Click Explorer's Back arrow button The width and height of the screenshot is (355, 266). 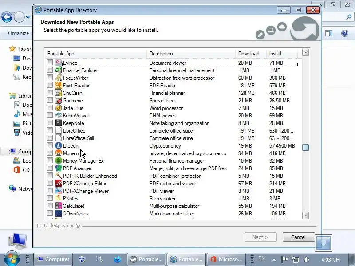click(x=7, y=17)
